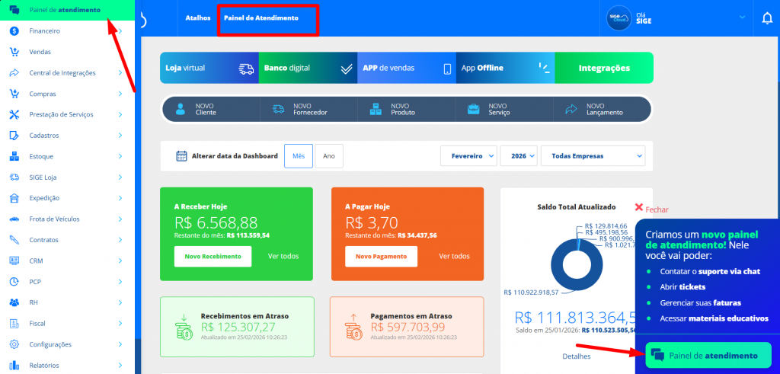The height and width of the screenshot is (374, 780).
Task: Switch dashboard period to Ano
Action: [329, 156]
